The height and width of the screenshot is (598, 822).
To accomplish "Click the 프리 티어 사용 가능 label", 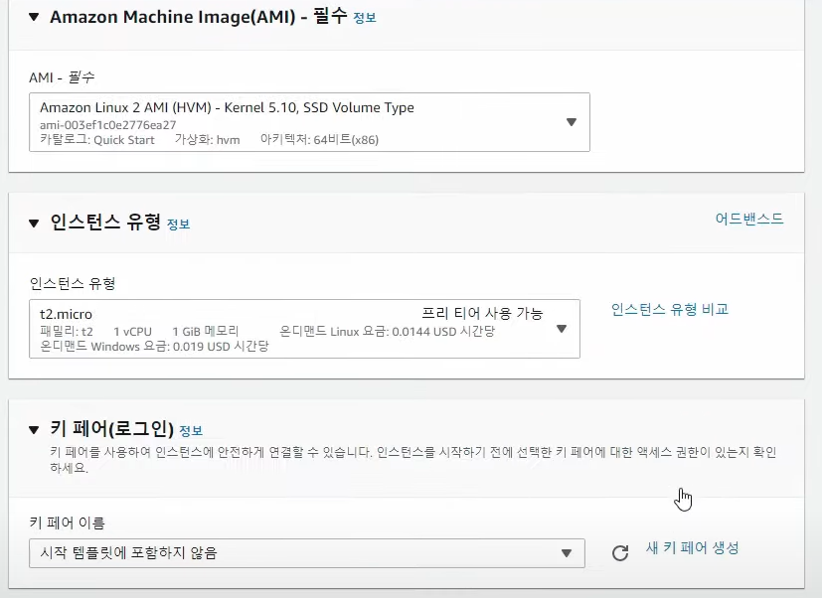I will 482,314.
